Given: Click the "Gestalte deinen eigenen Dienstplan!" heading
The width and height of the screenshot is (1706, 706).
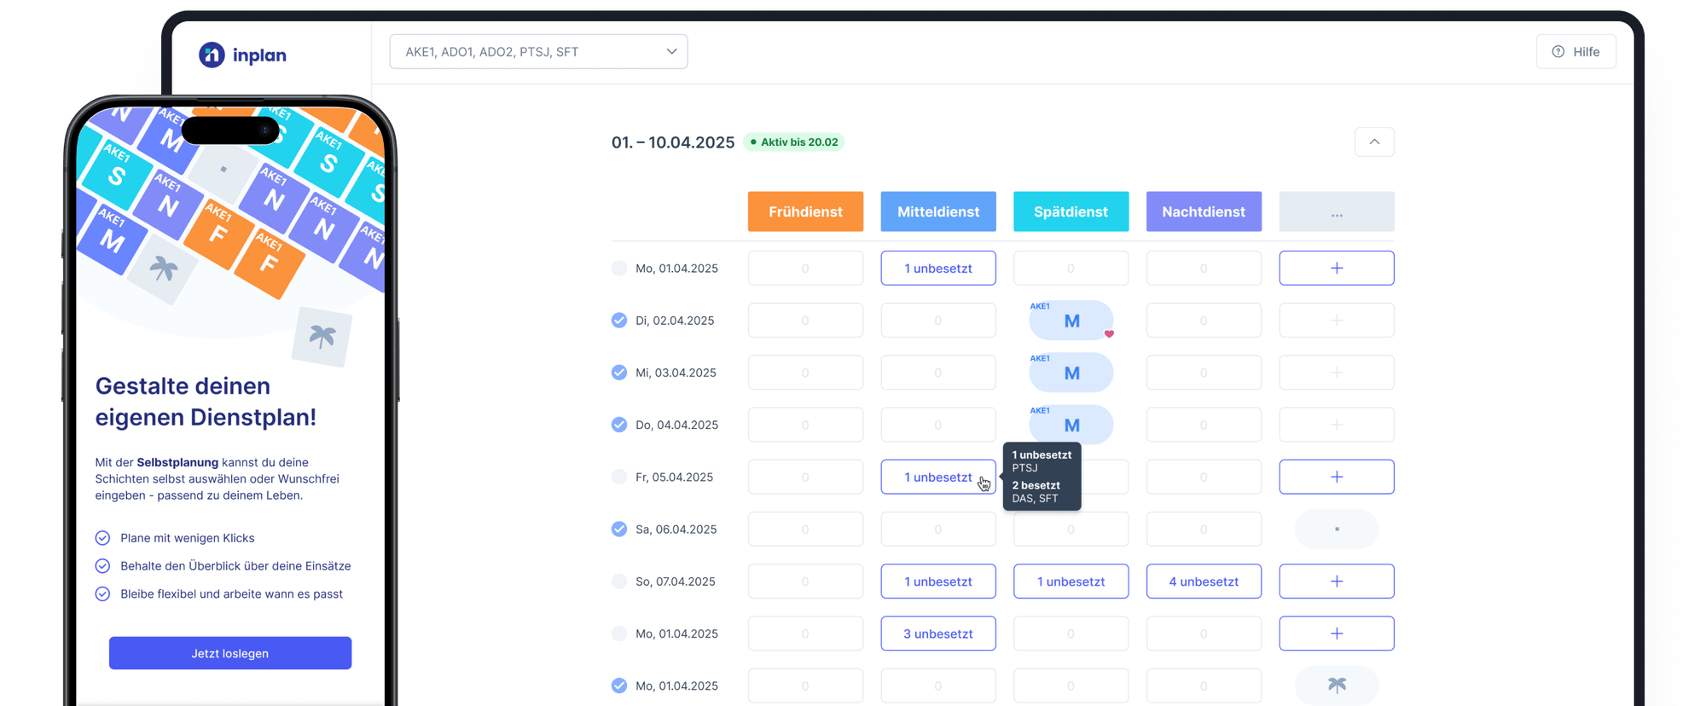Looking at the screenshot, I should 206,402.
